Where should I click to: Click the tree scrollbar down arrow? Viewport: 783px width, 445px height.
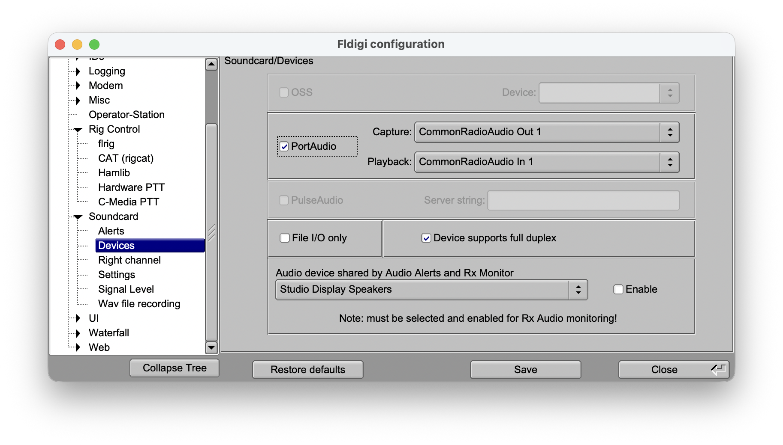[211, 347]
